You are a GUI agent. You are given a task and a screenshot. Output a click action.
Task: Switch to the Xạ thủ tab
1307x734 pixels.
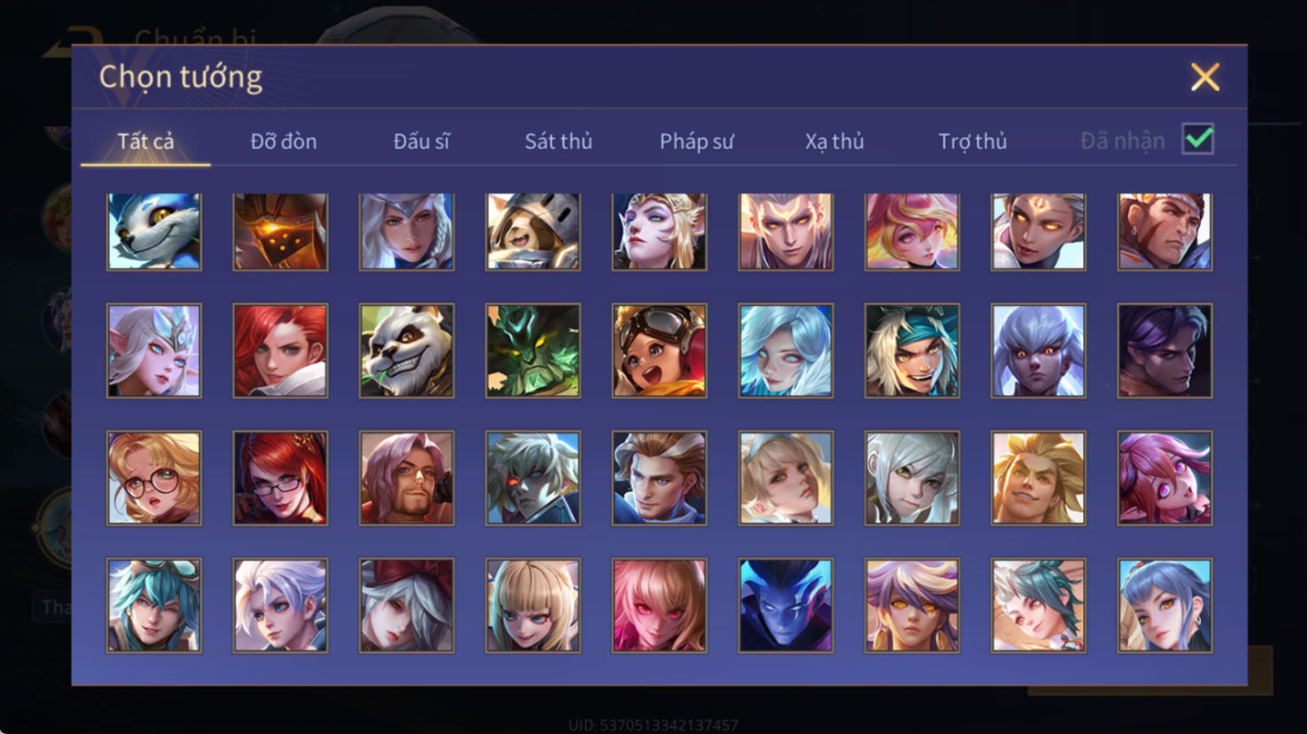pos(834,141)
